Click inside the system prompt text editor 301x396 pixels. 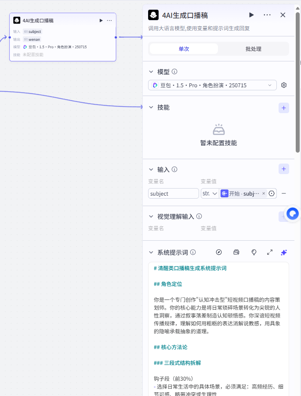click(218, 329)
